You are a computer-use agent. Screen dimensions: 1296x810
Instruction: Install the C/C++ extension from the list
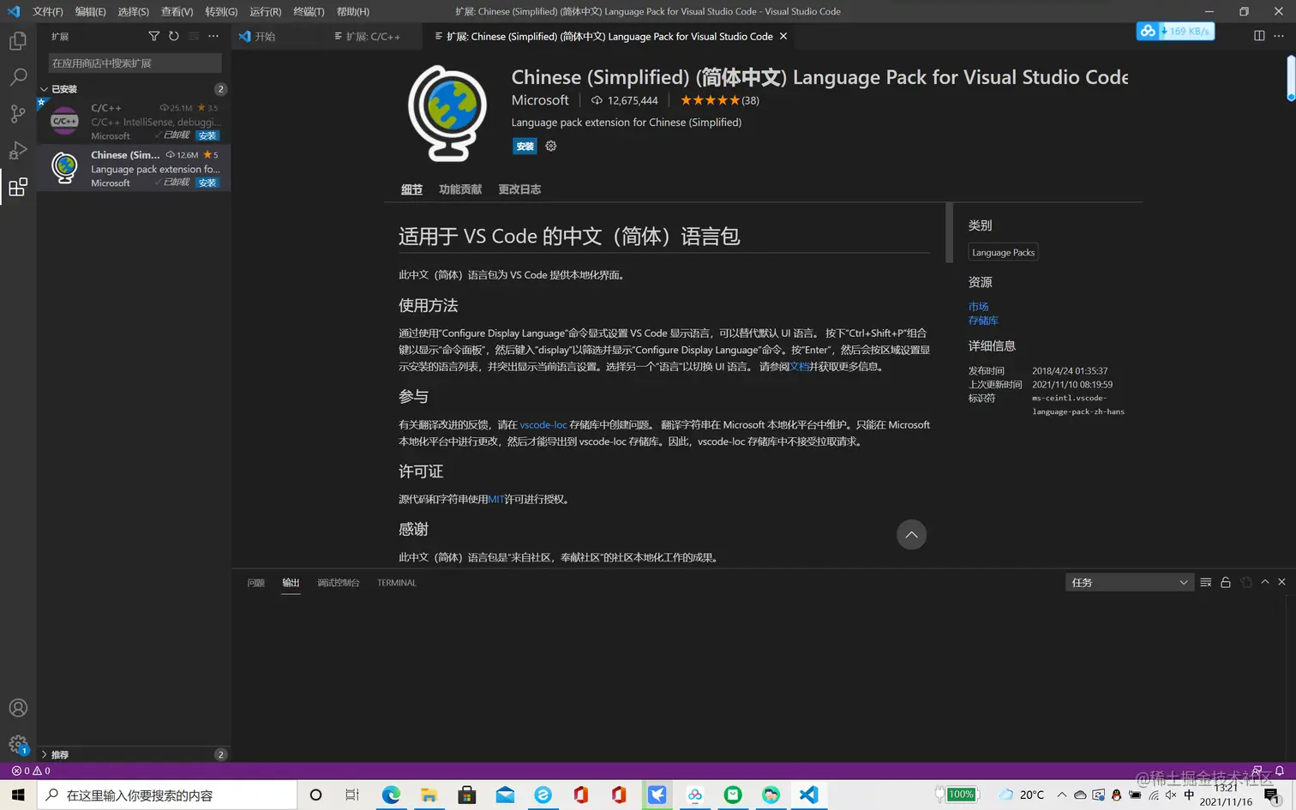(207, 135)
